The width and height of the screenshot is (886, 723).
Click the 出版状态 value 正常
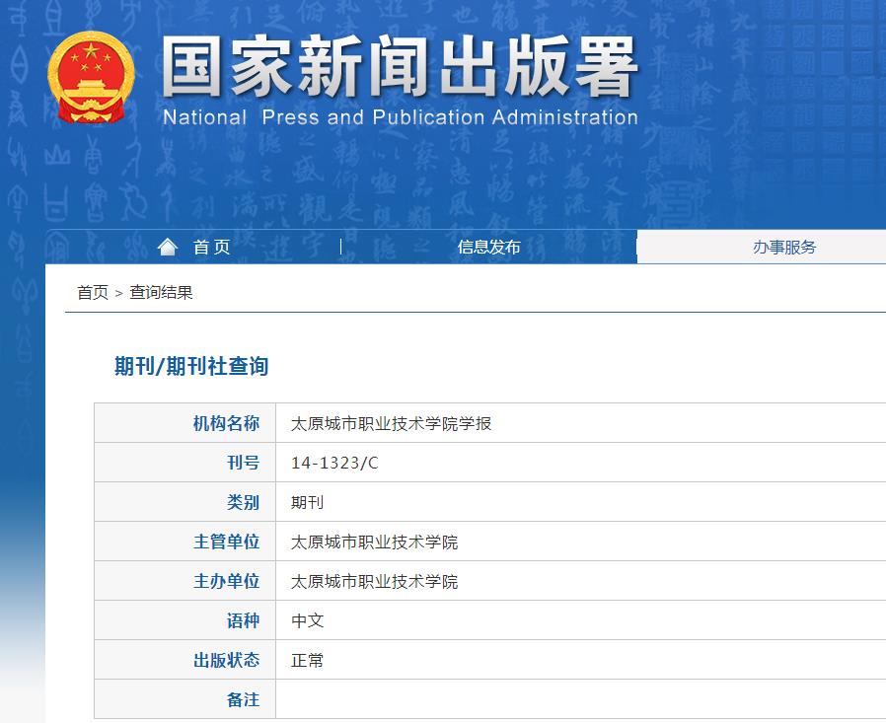point(309,660)
